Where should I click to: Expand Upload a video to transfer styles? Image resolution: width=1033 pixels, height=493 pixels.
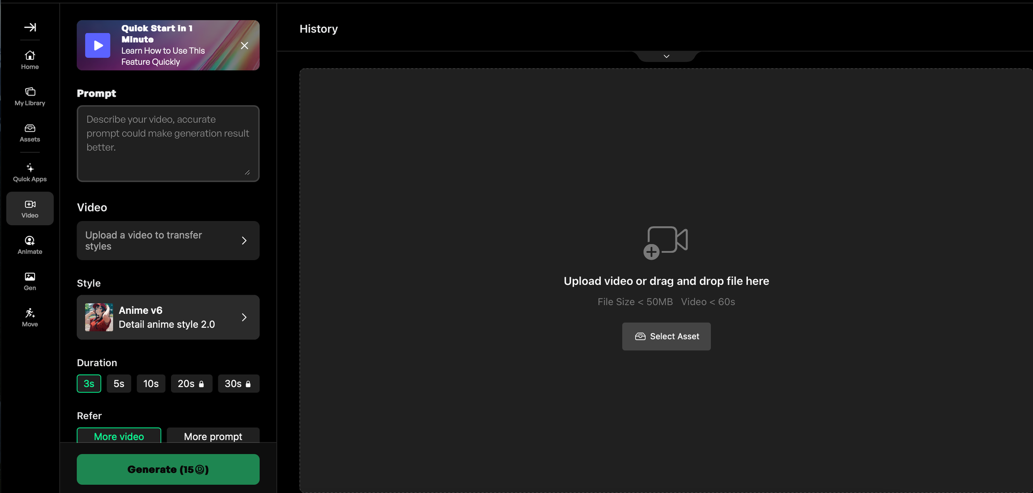point(168,241)
